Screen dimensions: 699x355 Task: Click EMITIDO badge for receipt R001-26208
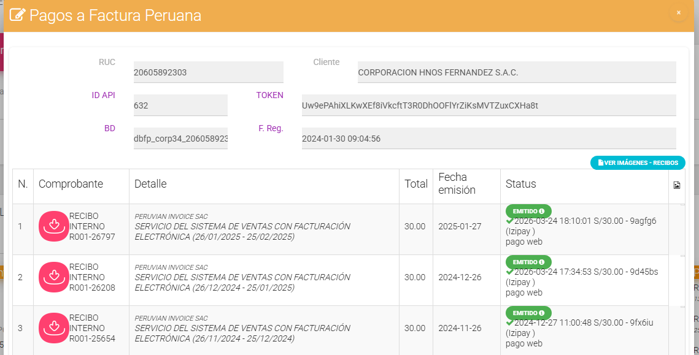(x=528, y=262)
